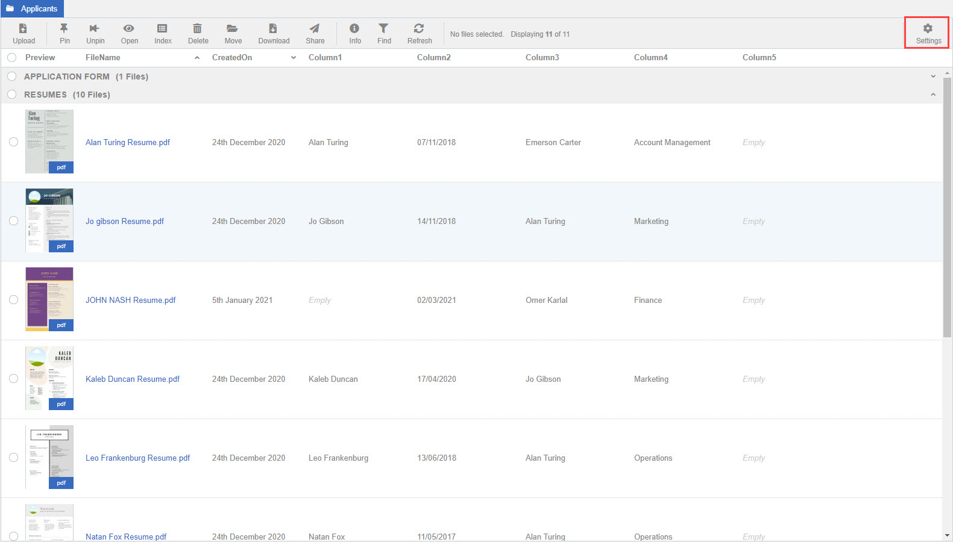Click the scrollbar up arrow
The width and height of the screenshot is (953, 542).
tap(948, 72)
